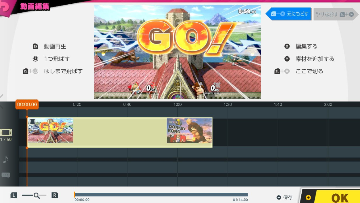Viewport: 360px width, 203px height.
Task: Click the Donkey Kong clip end thumbnail
Action: (x=189, y=131)
